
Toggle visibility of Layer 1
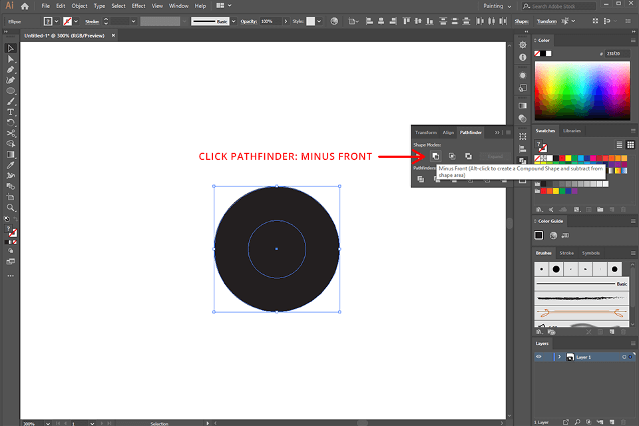click(540, 356)
